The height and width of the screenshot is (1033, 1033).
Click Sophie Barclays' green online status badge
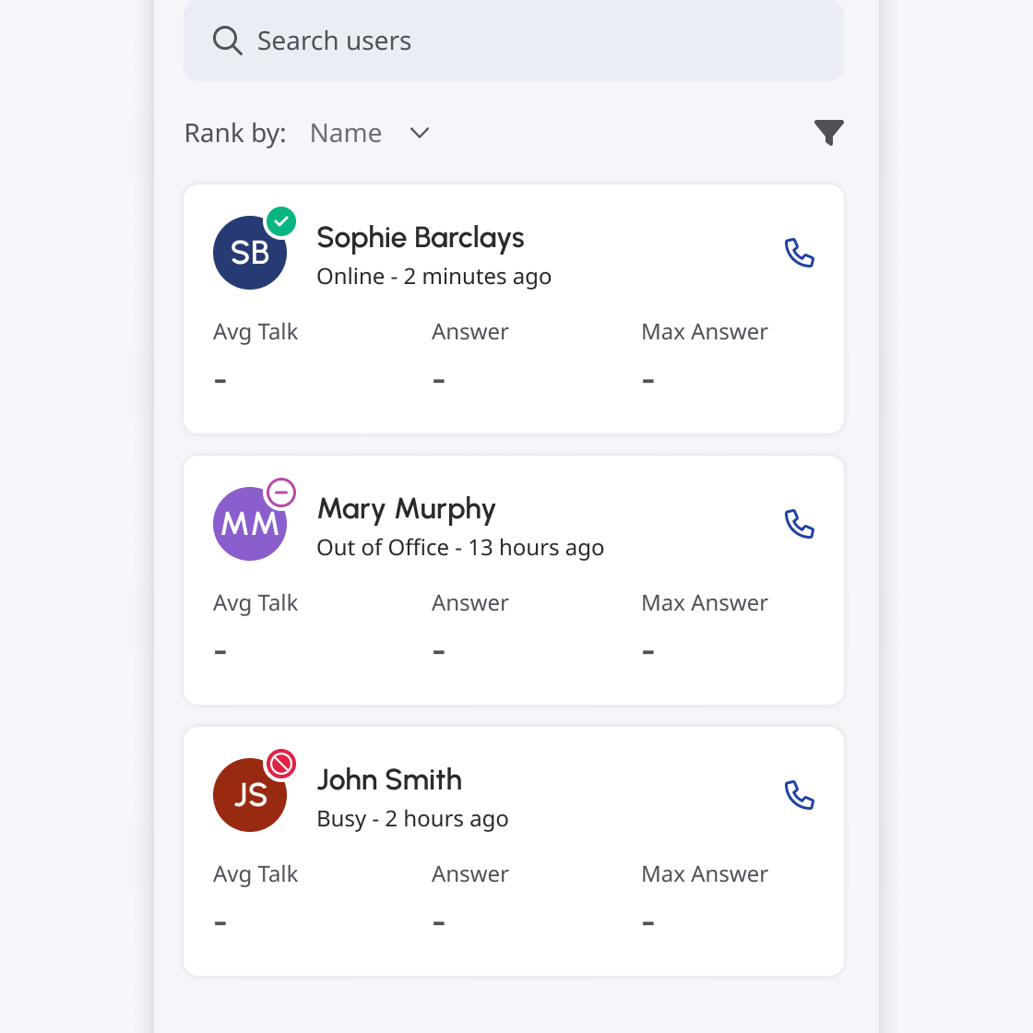281,221
